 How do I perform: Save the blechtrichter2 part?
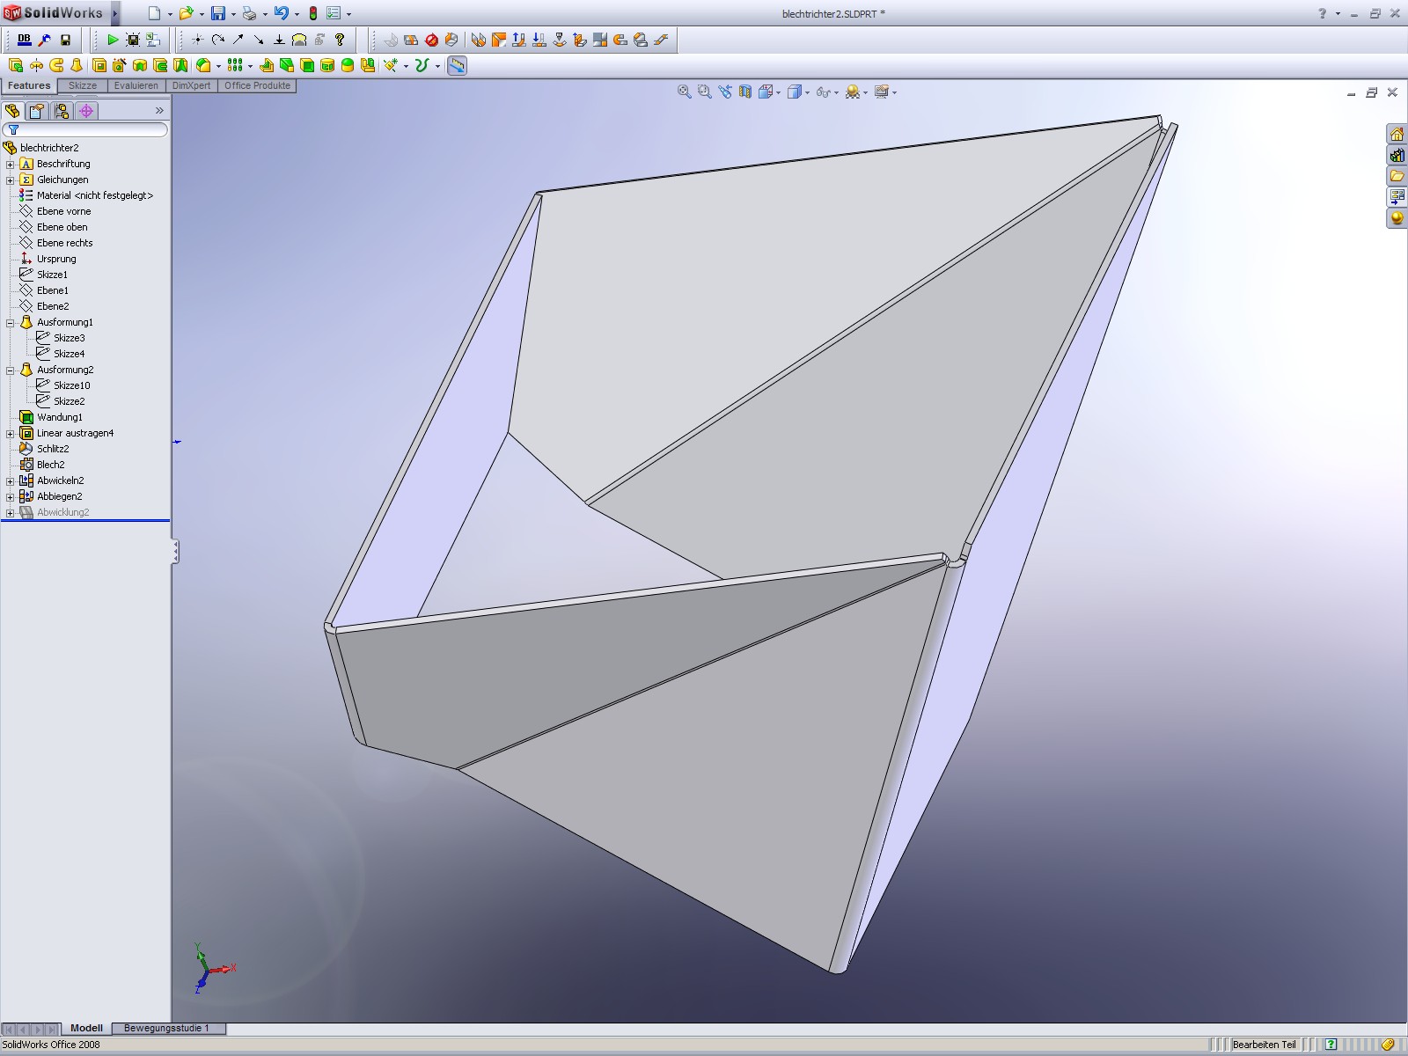217,13
